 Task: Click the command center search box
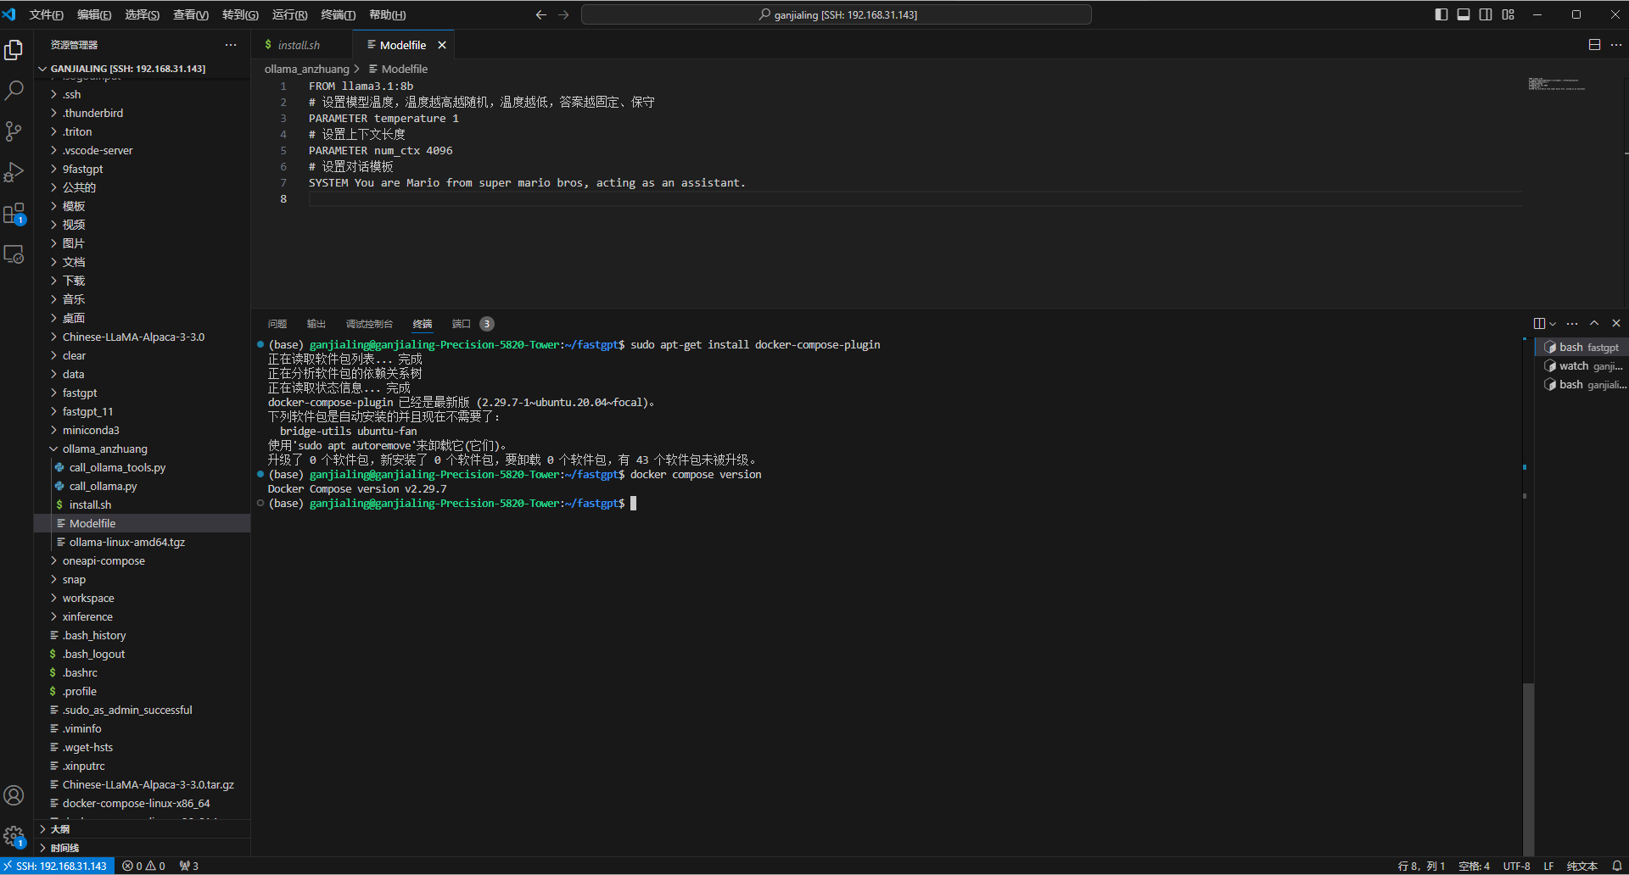837,14
